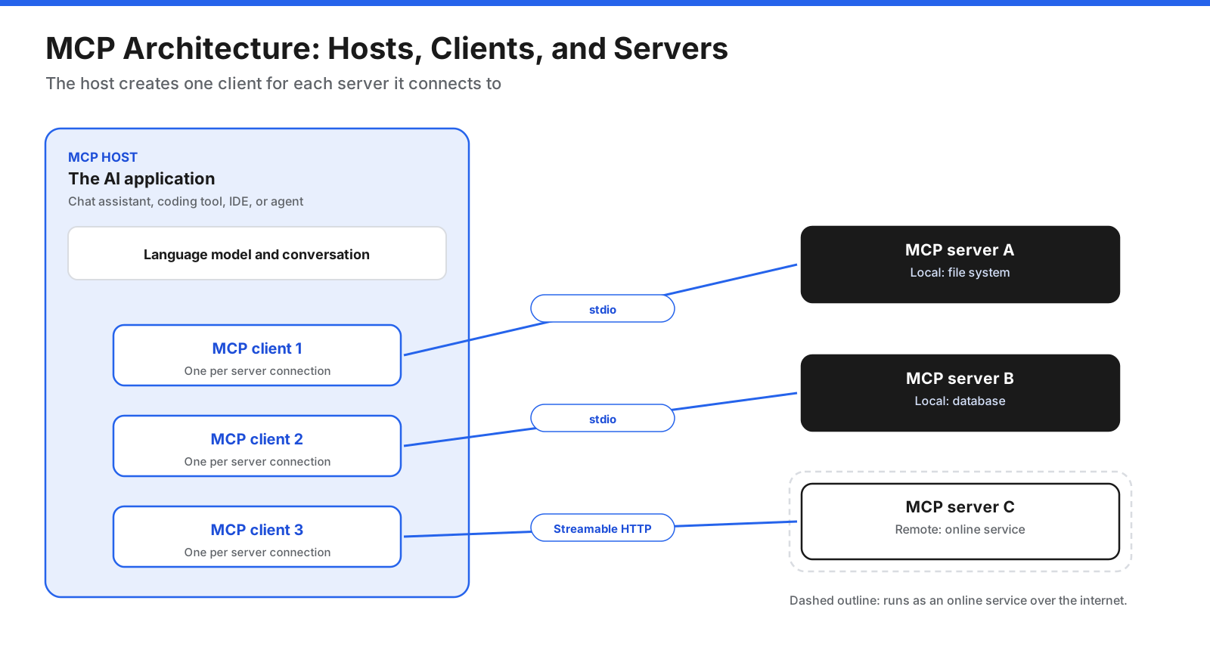Viewport: 1210px width, 650px height.
Task: Click 'Chat assistant, coding tool, IDE, or agent'
Action: tap(185, 201)
